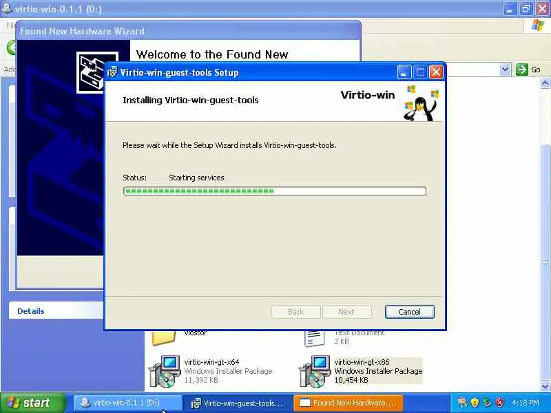Switch to Virtio-win-guest-tools taskbar item

click(238, 403)
